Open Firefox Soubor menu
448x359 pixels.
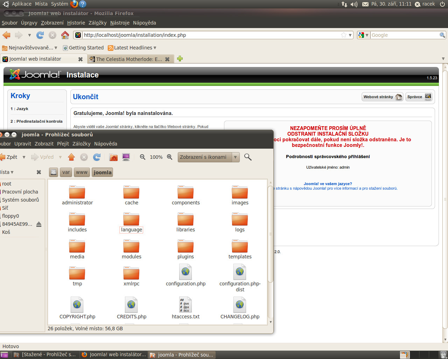[x=9, y=23]
